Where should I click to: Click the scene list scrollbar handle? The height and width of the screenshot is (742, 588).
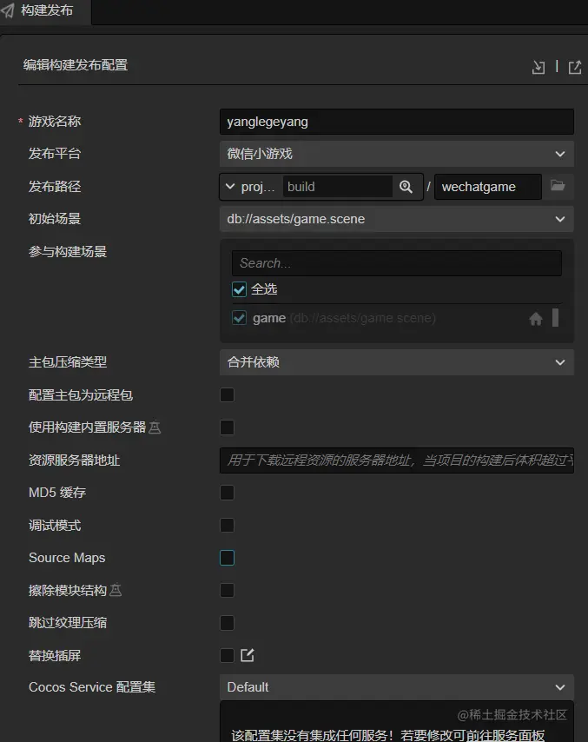click(x=555, y=317)
